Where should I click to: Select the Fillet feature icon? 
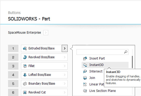point(25,66)
